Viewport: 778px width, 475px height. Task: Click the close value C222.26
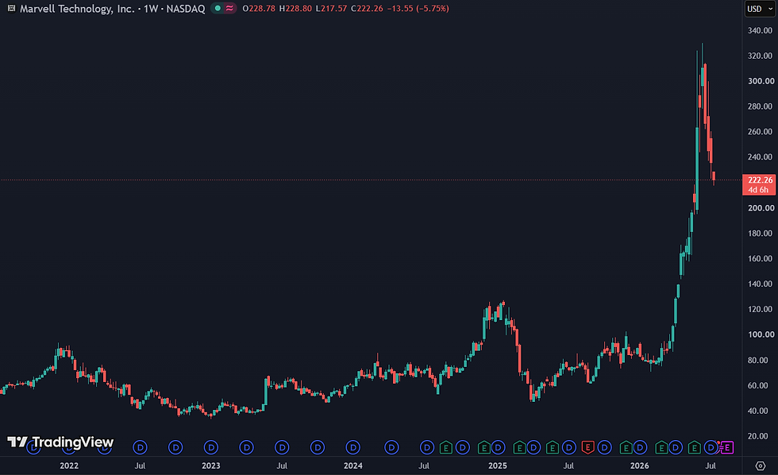tap(367, 9)
